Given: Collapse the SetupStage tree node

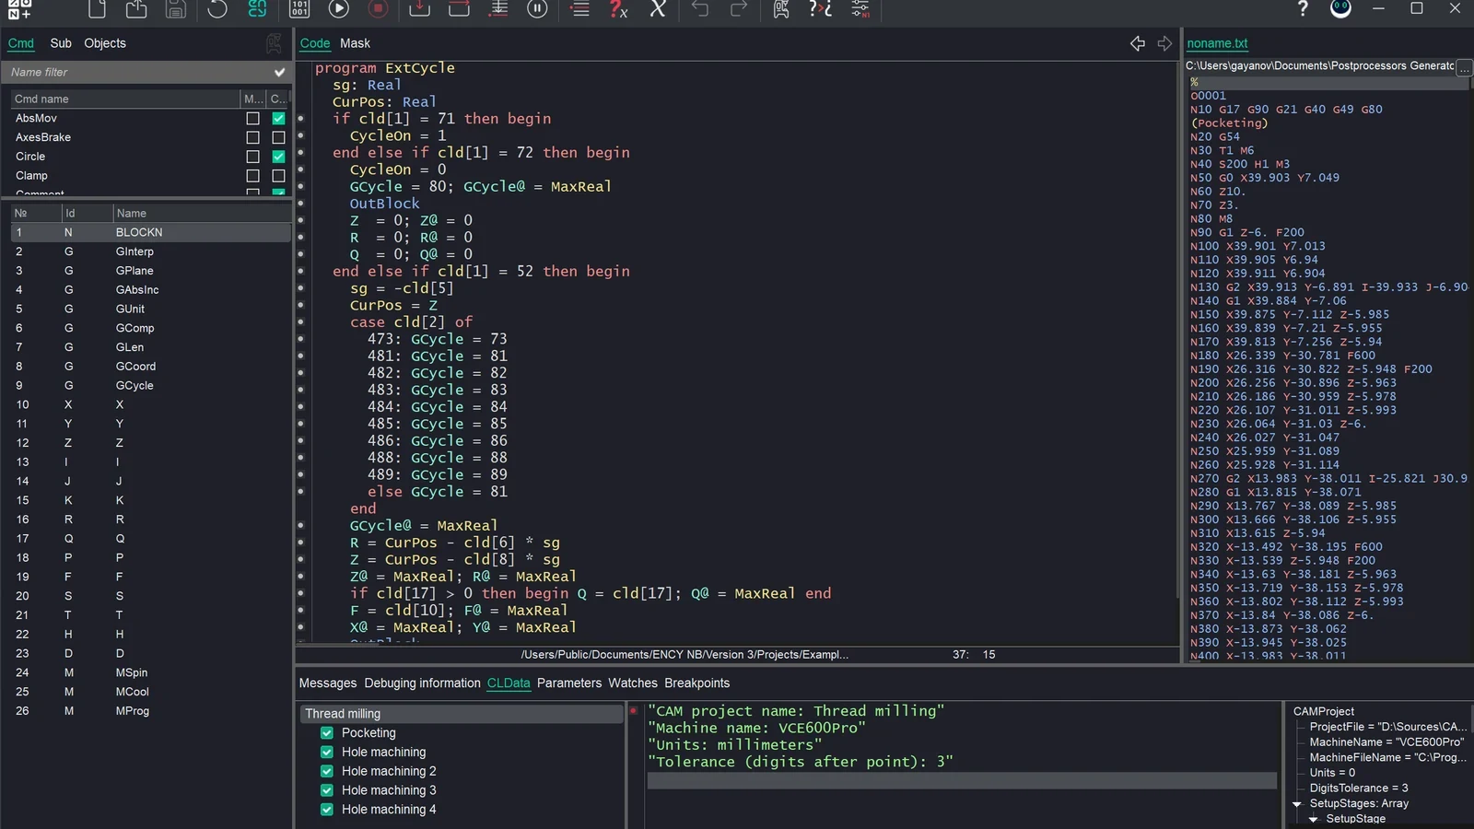Looking at the screenshot, I should 1314,819.
